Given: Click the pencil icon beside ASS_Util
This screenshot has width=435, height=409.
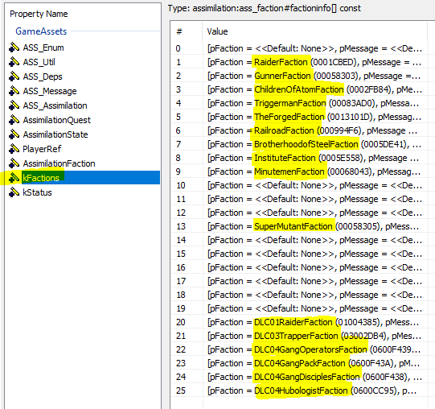Looking at the screenshot, I should pyautogui.click(x=14, y=62).
